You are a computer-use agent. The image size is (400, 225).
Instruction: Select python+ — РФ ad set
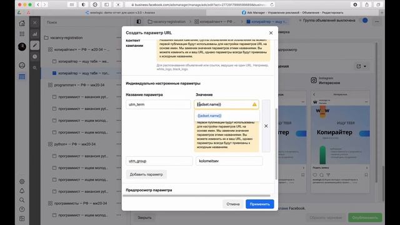[75, 144]
